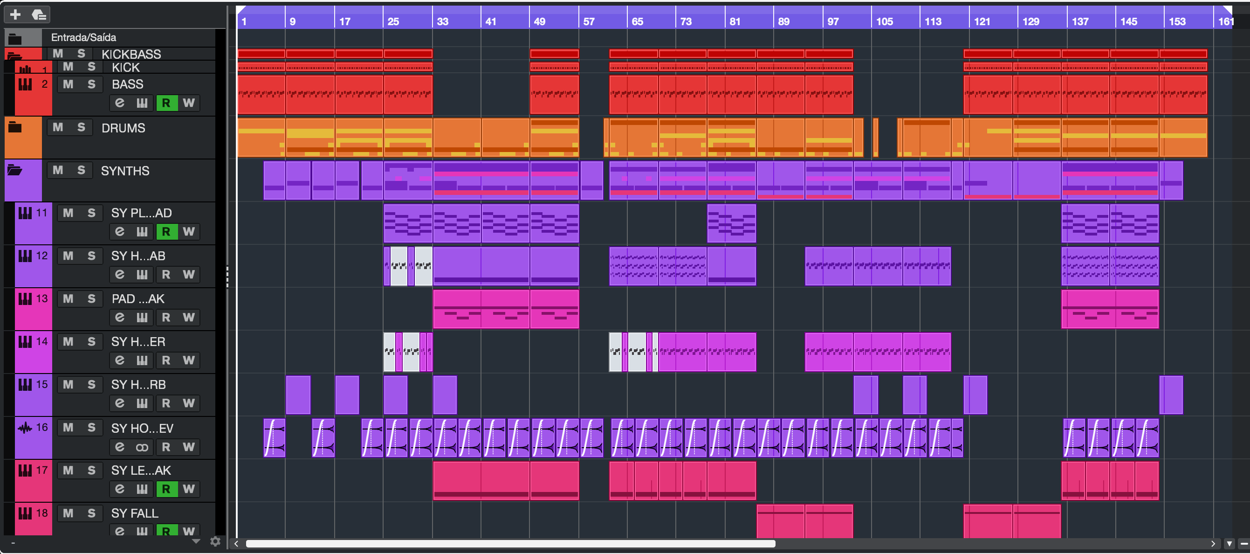Open track list settings gear icon
The height and width of the screenshot is (554, 1250).
click(215, 541)
